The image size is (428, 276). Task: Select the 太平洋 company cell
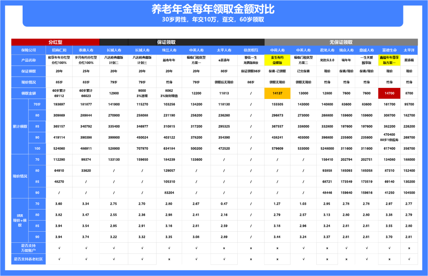(x=409, y=50)
